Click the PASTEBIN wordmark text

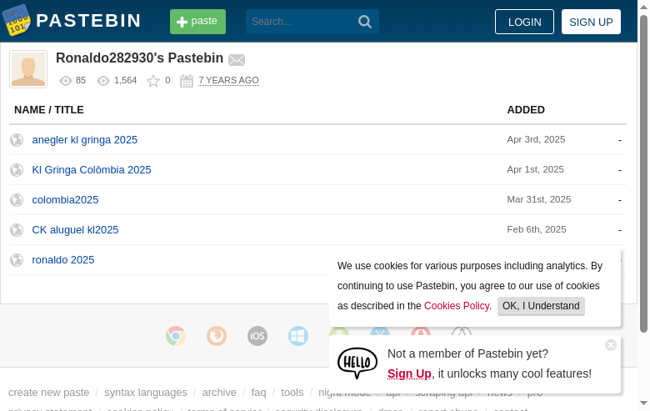pyautogui.click(x=88, y=21)
